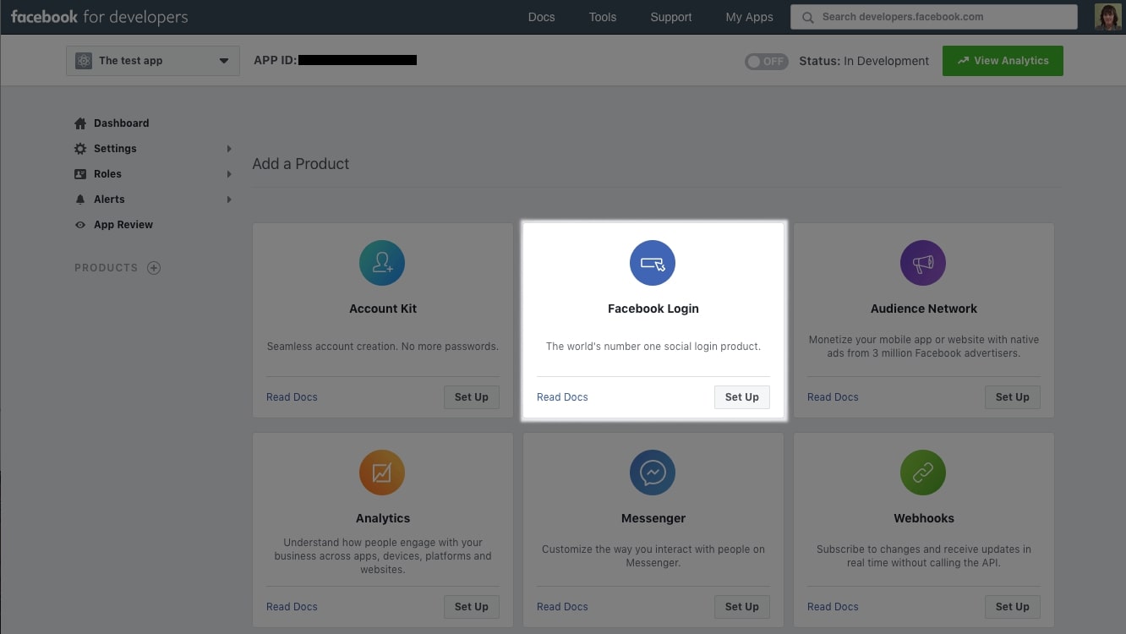Viewport: 1126px width, 634px height.
Task: Set Up Messenger product
Action: point(742,607)
